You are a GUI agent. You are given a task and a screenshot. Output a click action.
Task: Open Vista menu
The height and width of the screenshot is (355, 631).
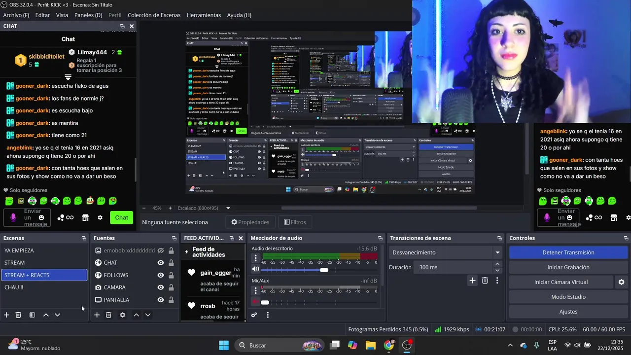coord(62,15)
